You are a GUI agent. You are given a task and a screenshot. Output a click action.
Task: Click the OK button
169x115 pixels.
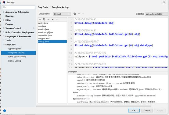[x=134, y=110]
